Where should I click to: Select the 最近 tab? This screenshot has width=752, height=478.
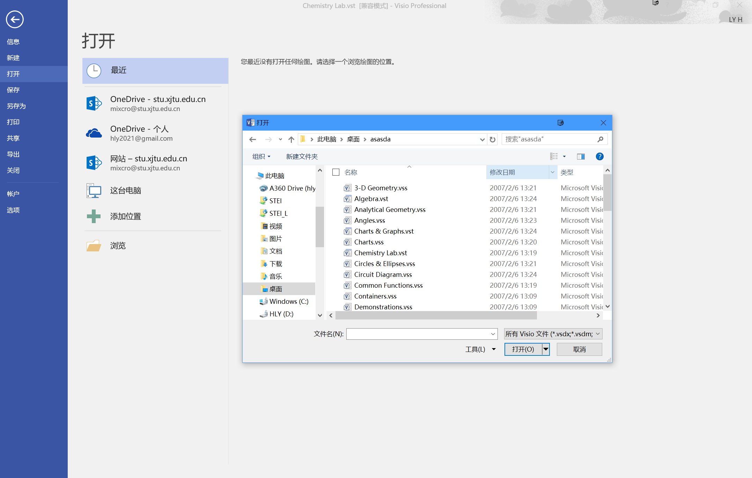pyautogui.click(x=119, y=70)
